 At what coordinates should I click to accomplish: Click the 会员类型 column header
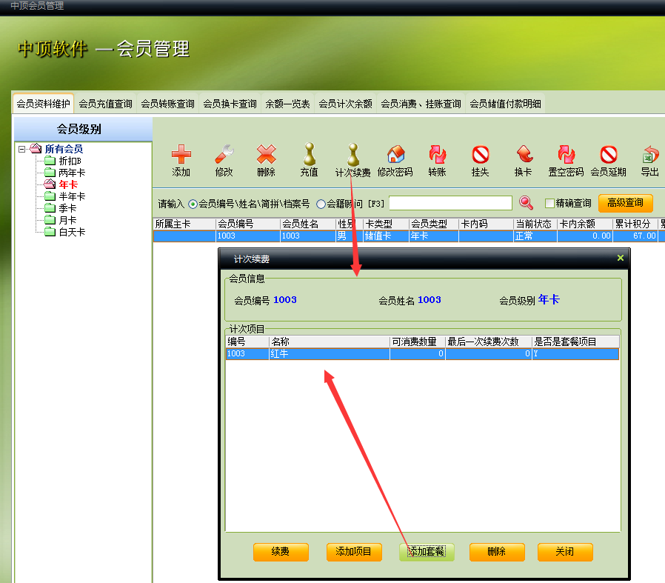tap(434, 224)
